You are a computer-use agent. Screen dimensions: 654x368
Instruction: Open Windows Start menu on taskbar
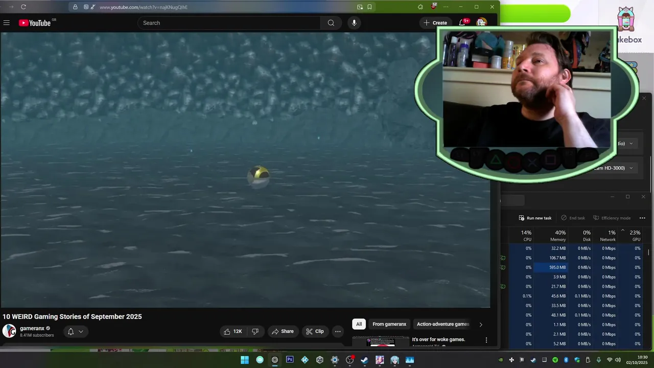[x=245, y=360]
